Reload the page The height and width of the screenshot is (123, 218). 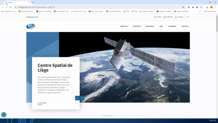click(x=11, y=7)
